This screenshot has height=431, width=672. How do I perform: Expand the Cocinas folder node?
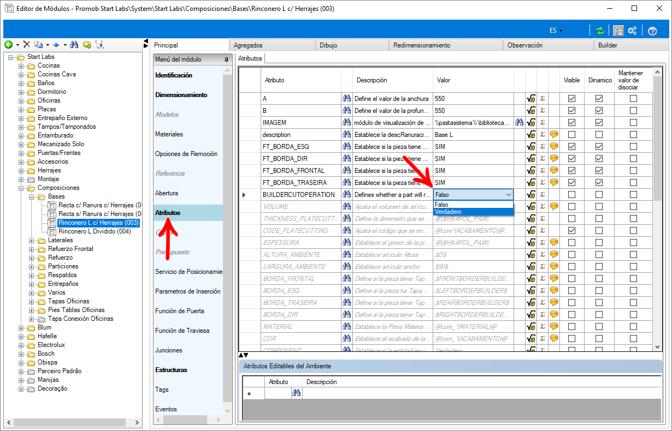click(x=21, y=65)
